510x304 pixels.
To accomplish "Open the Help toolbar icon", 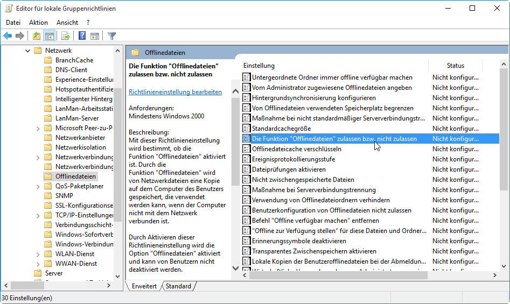I will pos(82,36).
